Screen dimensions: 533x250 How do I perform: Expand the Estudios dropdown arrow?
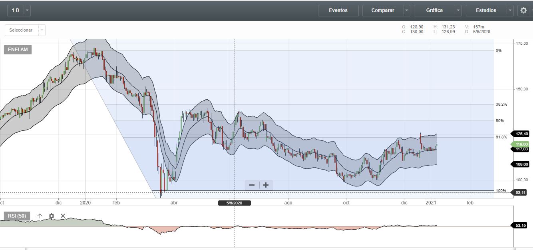[x=510, y=10]
